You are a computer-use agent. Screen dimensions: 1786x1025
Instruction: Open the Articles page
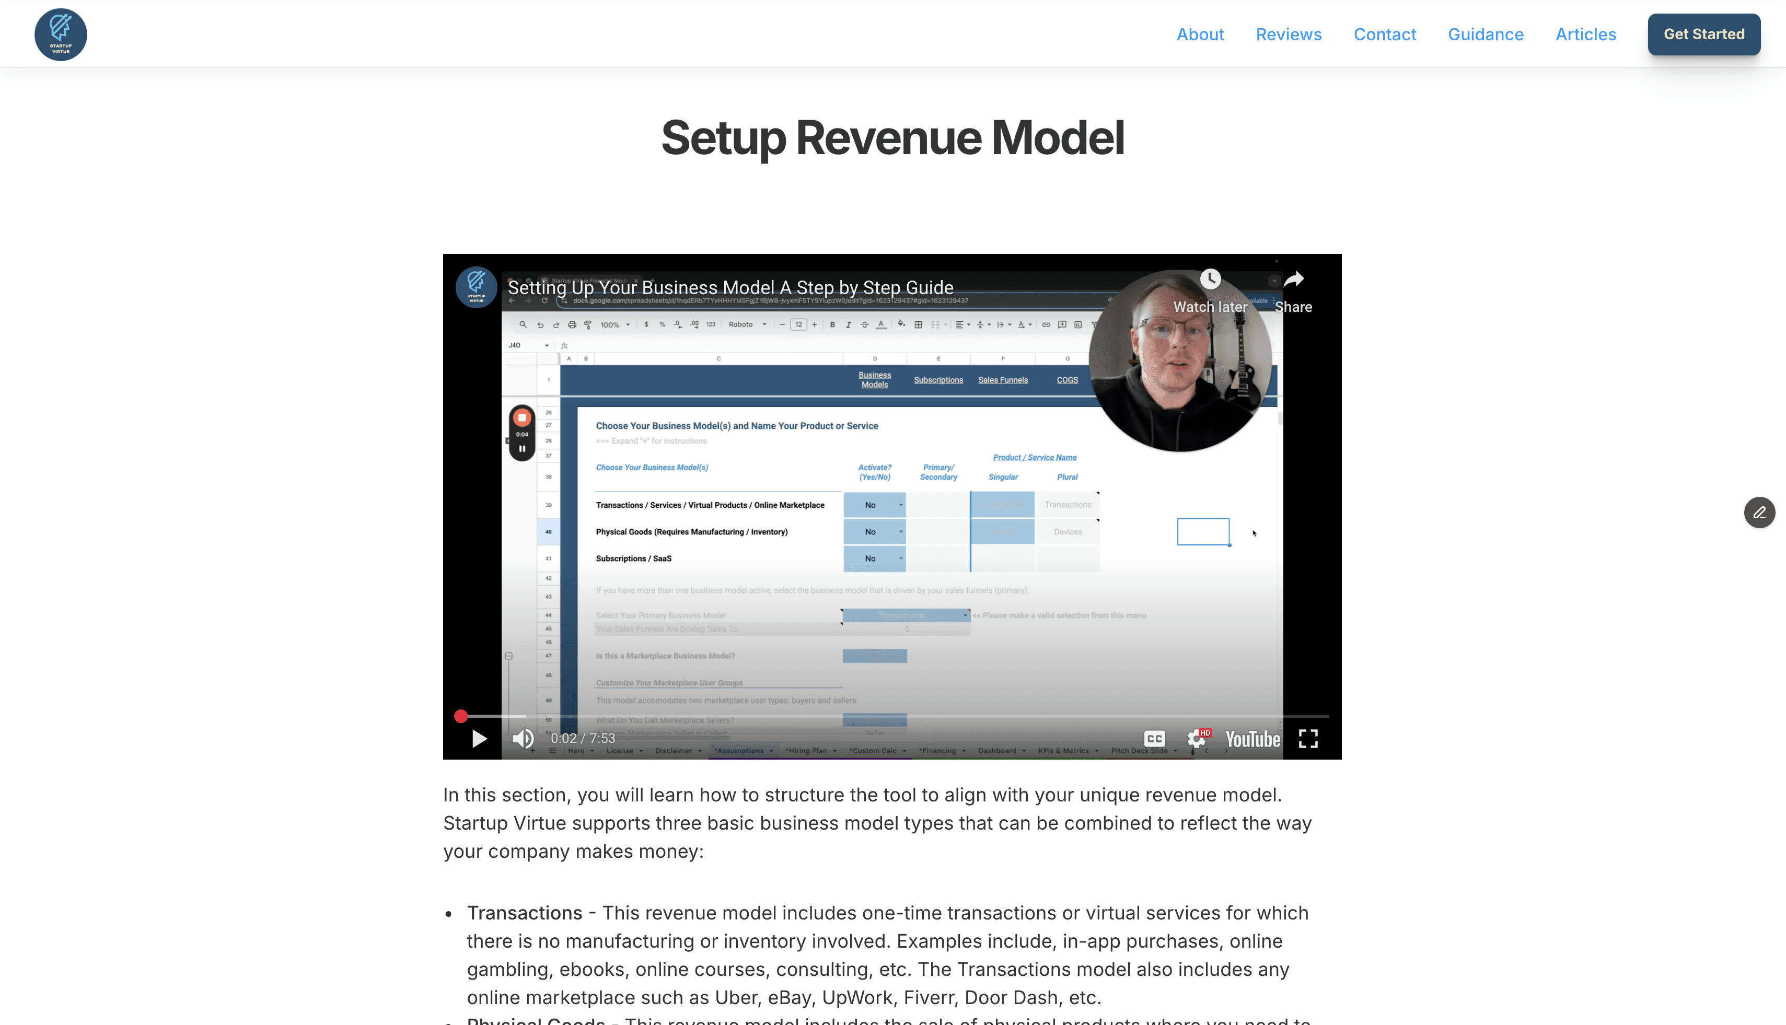tap(1585, 34)
